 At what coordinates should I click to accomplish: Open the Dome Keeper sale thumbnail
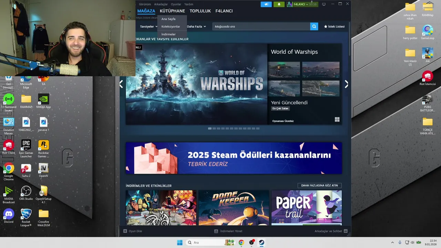tap(234, 208)
